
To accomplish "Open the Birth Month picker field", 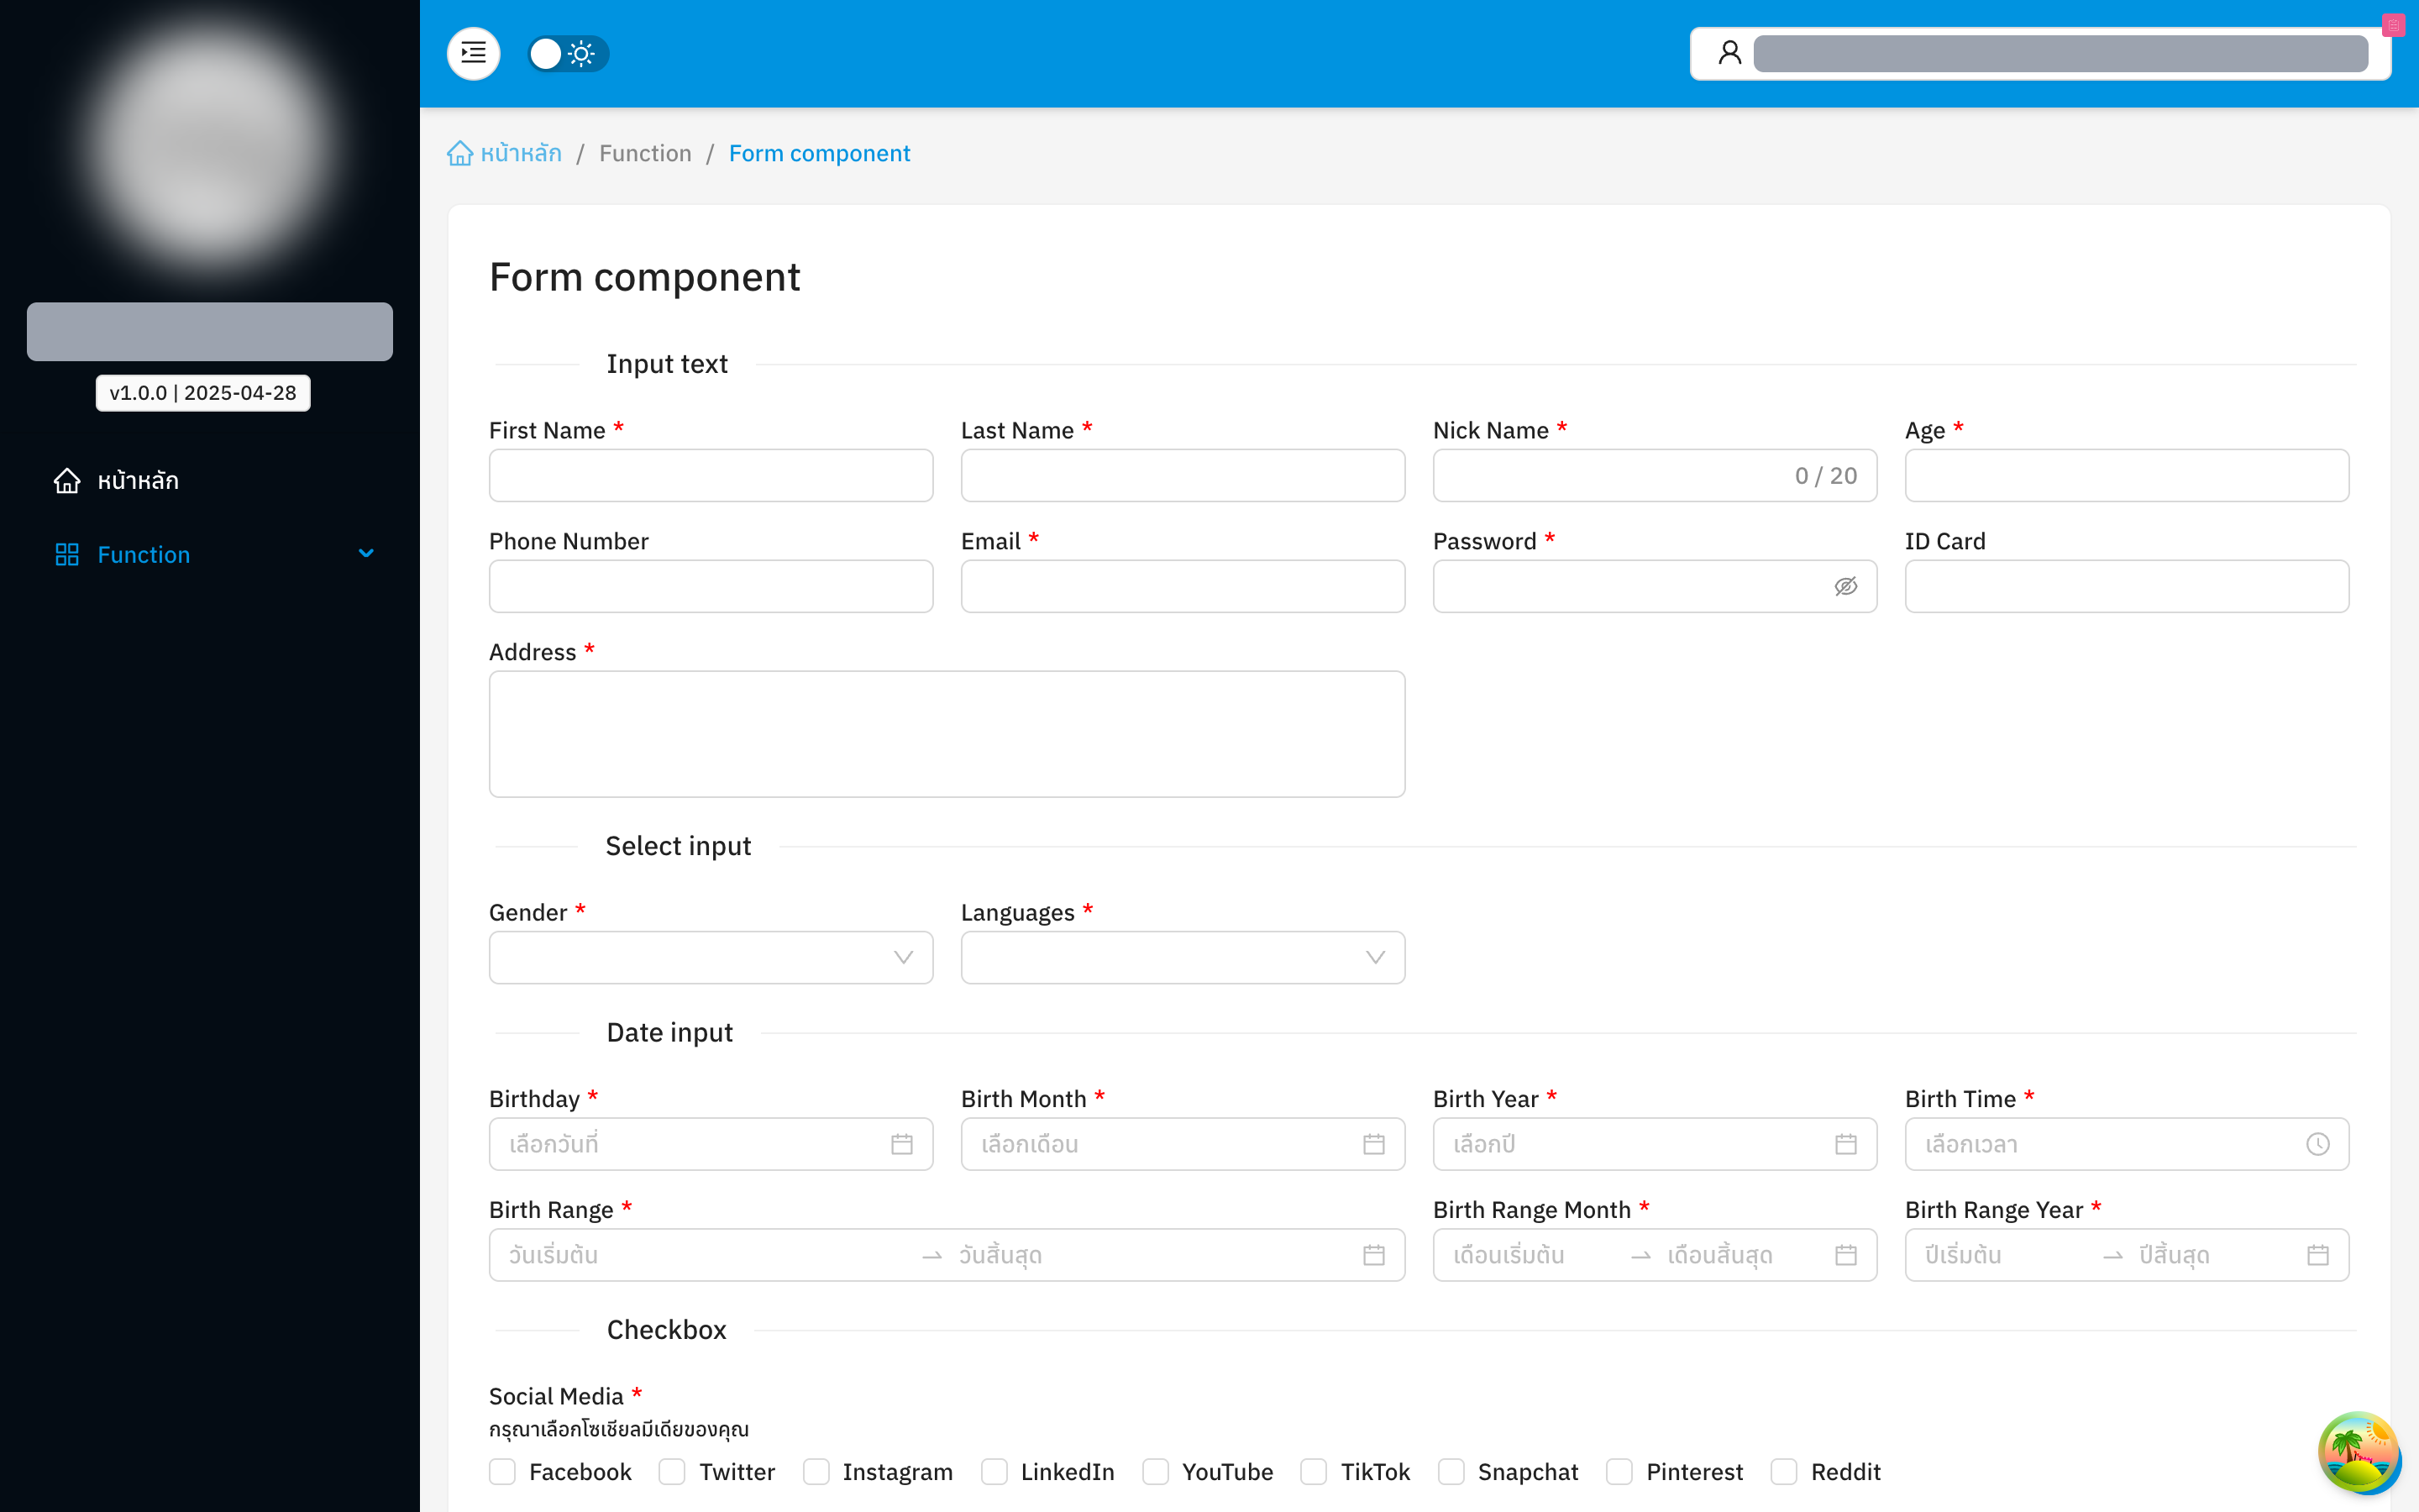I will [x=1183, y=1144].
